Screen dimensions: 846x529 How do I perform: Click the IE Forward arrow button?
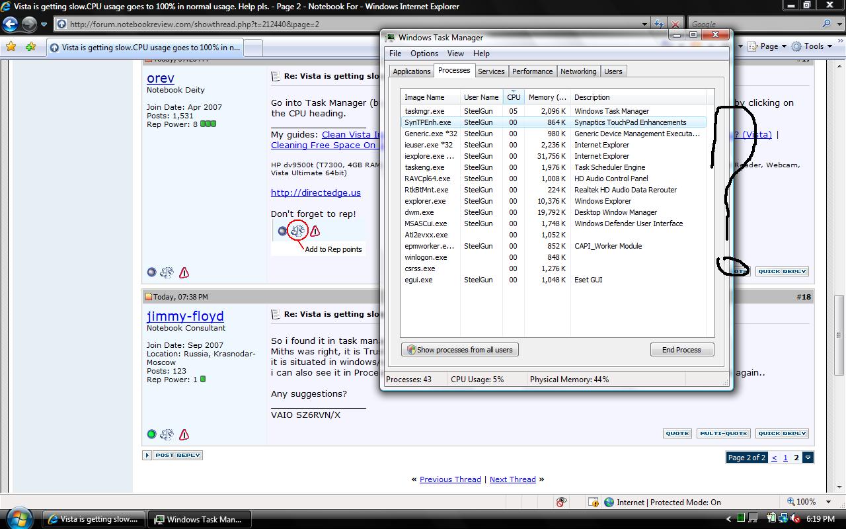[x=29, y=24]
